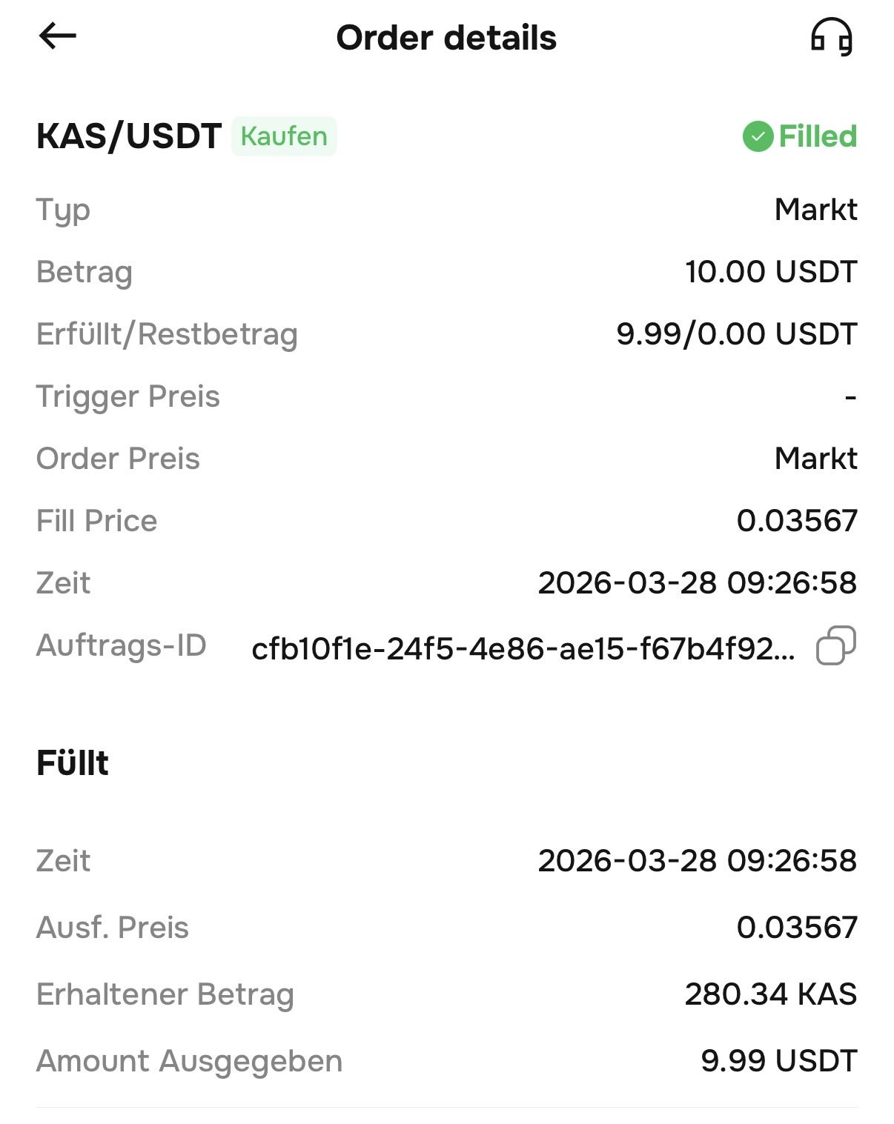Select the KAS/USDT trading pair title
Viewport: 894px width, 1124px height.
coord(129,136)
